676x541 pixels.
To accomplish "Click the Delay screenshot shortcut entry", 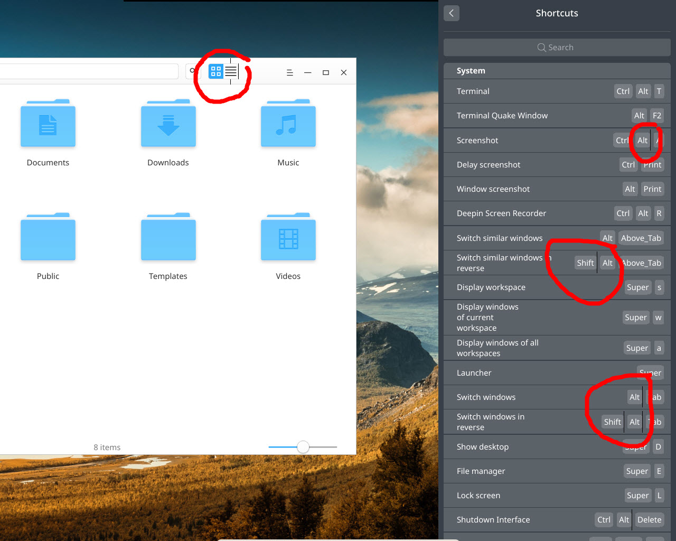I will 557,165.
